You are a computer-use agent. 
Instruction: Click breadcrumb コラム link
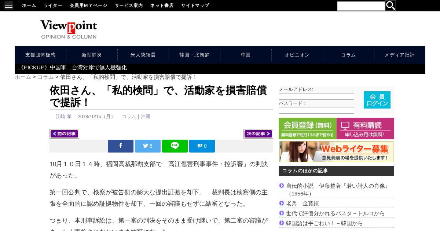(x=45, y=77)
